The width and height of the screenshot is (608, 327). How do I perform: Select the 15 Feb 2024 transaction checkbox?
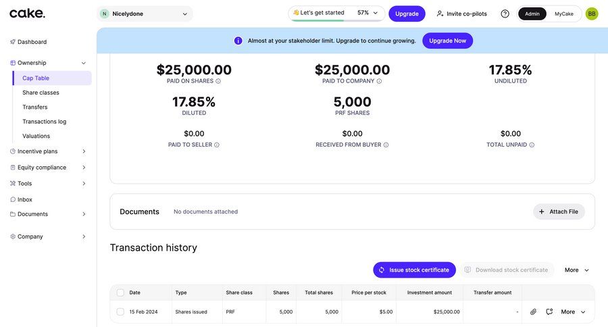tap(120, 311)
